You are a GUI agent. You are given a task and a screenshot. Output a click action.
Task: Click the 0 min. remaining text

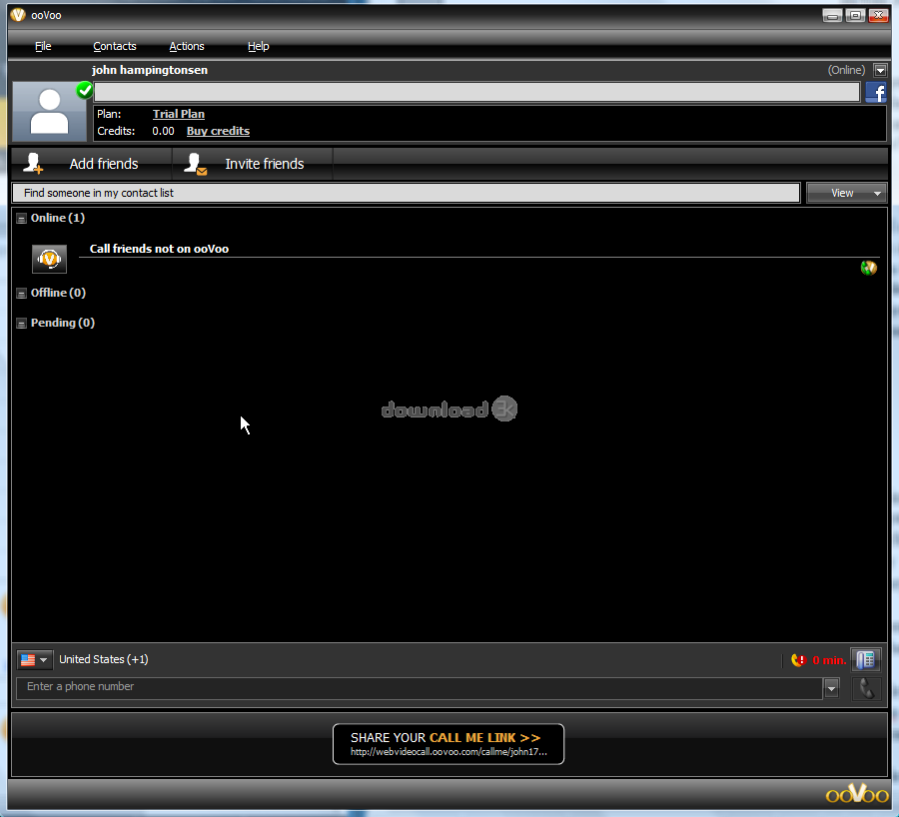coord(829,660)
